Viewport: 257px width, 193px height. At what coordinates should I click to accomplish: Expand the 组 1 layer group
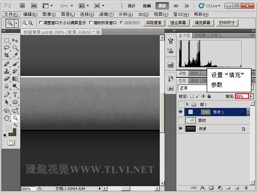pos(187,104)
